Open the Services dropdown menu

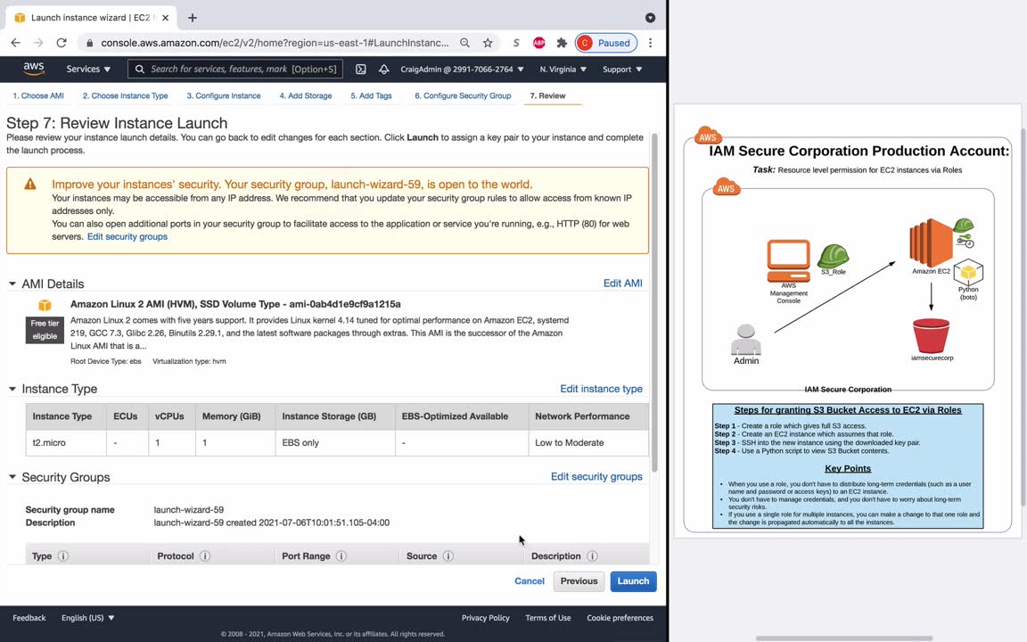point(88,69)
